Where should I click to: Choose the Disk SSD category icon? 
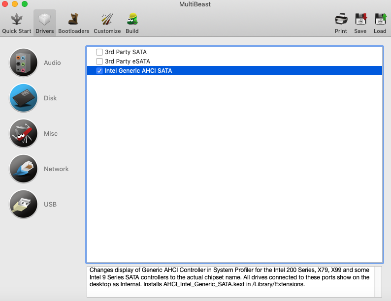[x=24, y=98]
